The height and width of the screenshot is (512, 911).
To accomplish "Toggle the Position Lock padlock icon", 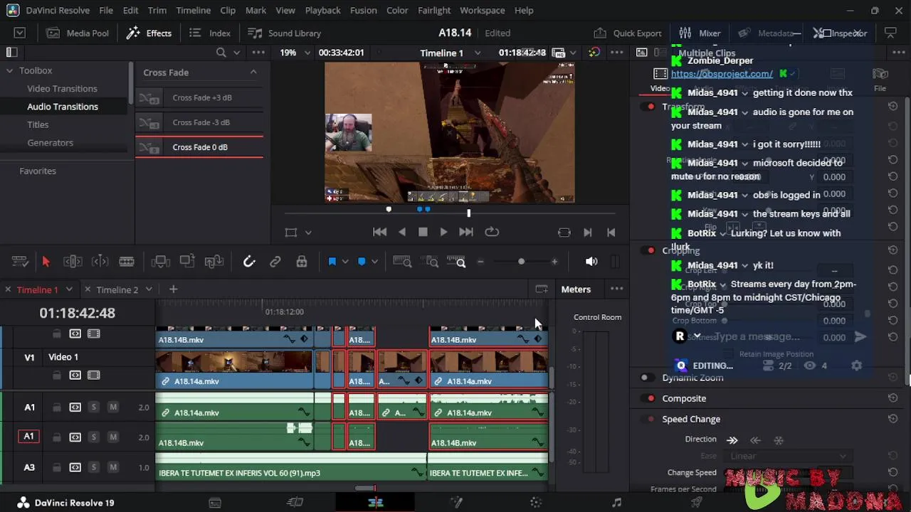I will [302, 262].
